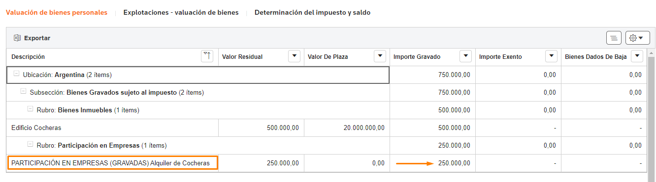Viewport: 656px width, 182px height.
Task: Collapse the Ubicación: Argentina group
Action: (17, 74)
